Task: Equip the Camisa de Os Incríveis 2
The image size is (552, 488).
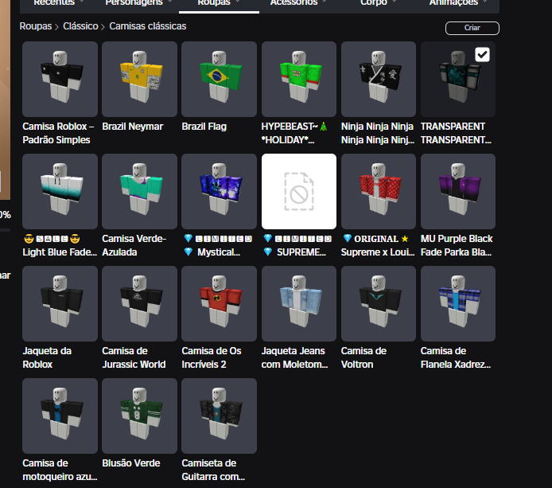Action: tap(219, 304)
